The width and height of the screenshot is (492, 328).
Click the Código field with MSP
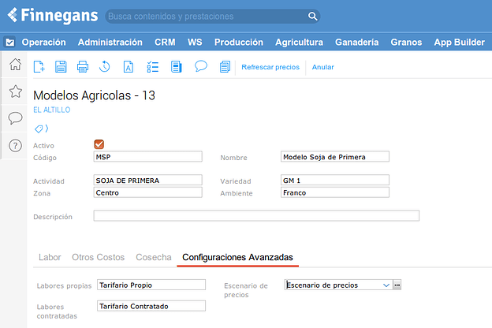pos(147,157)
